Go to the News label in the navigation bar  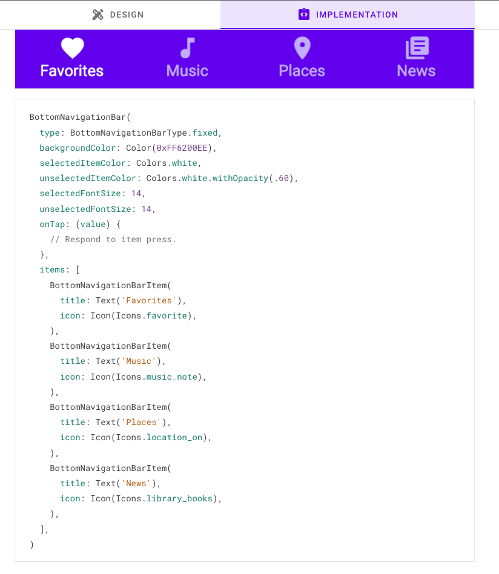click(x=416, y=71)
